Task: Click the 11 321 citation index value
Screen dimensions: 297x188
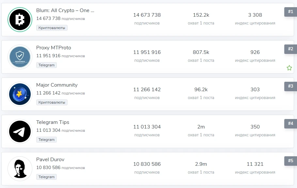Action: tap(255, 164)
